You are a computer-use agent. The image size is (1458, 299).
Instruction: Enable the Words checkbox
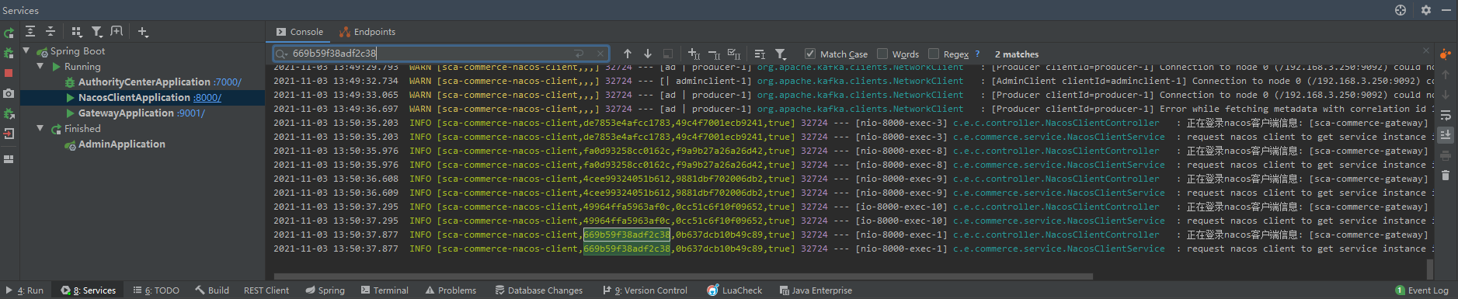click(882, 54)
